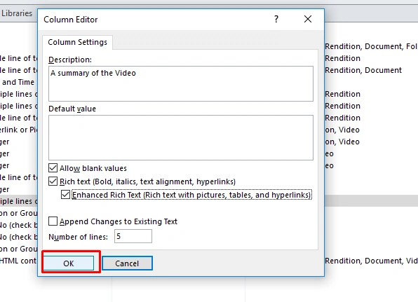Screen dimensions: 418x302
Task: Select first 'on, Video' row entry
Action: tap(342, 130)
